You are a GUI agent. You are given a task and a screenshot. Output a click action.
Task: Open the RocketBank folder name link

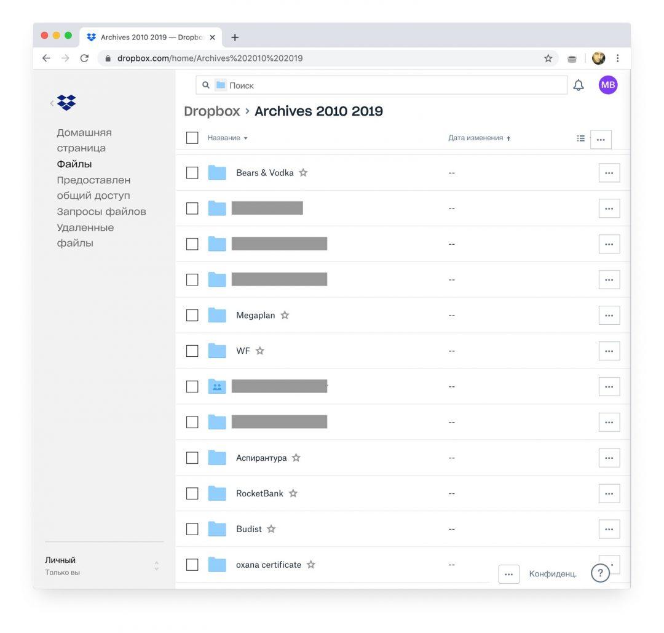[259, 493]
